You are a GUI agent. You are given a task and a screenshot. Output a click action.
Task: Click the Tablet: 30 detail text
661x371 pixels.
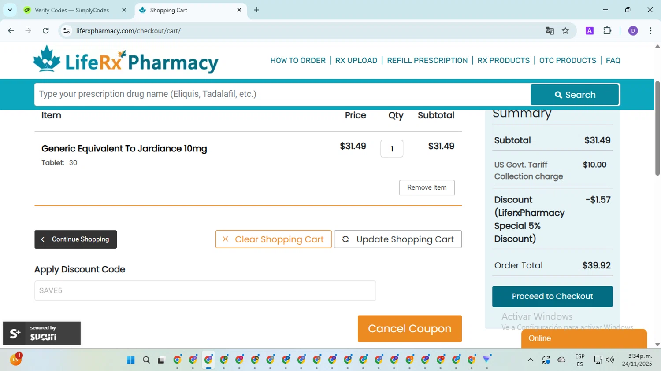59,163
